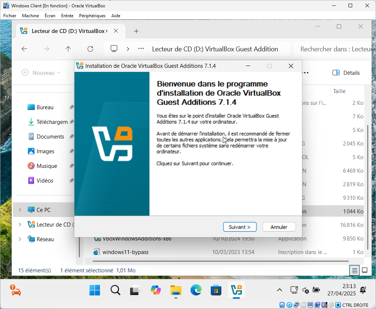Open the clock showing 23:13
Screen dimensions: 376x309
point(342,290)
